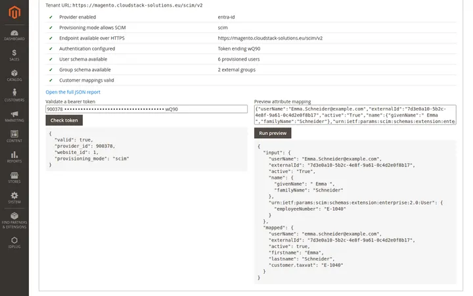Click the mapped "firstname": "Emma" line
473x296 pixels.
coord(296,253)
